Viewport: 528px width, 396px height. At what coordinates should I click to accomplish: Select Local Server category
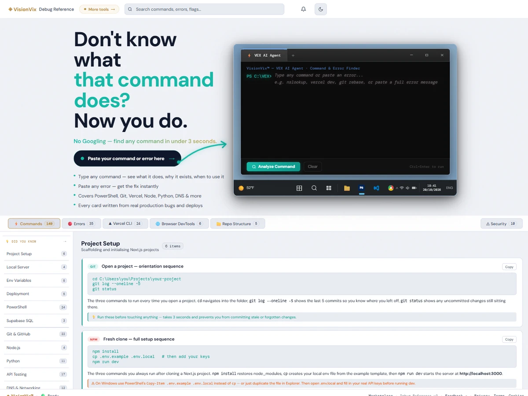click(x=36, y=267)
